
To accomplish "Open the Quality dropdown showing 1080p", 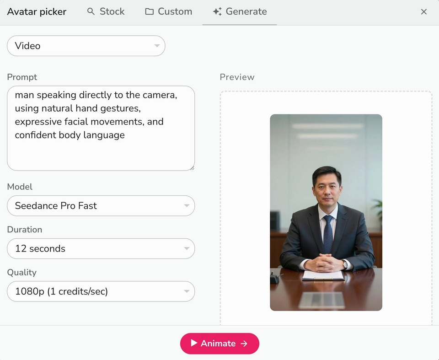I will (101, 291).
